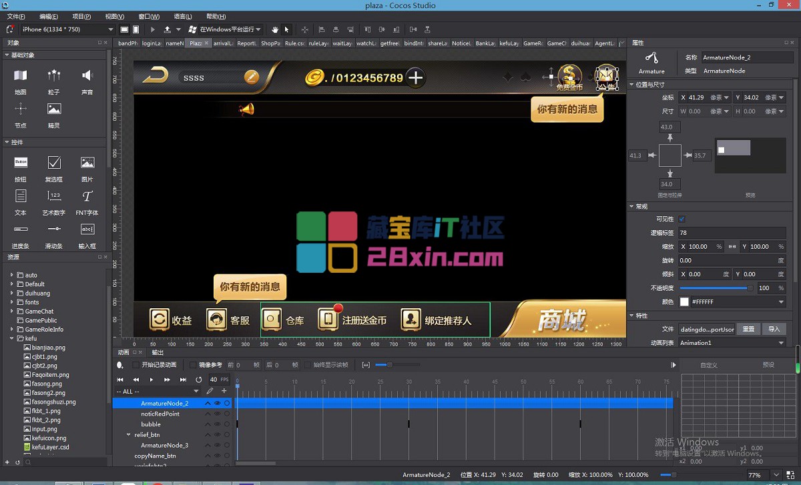Enable 镜像参考 mirror reference checkbox
The width and height of the screenshot is (801, 485).
(x=194, y=365)
